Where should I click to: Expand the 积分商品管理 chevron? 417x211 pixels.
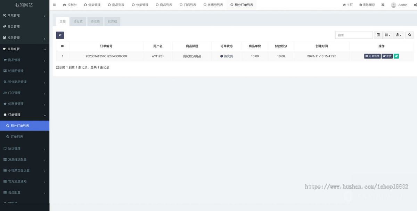(44, 83)
